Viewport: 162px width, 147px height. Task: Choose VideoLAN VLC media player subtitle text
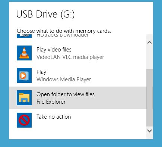point(70,57)
